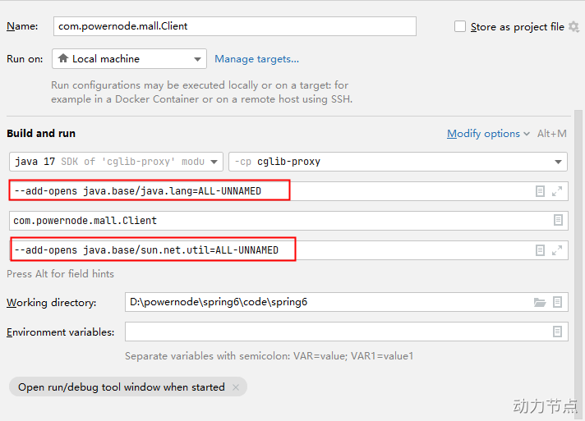
Task: Enable Store as project file checkbox
Action: click(x=460, y=27)
